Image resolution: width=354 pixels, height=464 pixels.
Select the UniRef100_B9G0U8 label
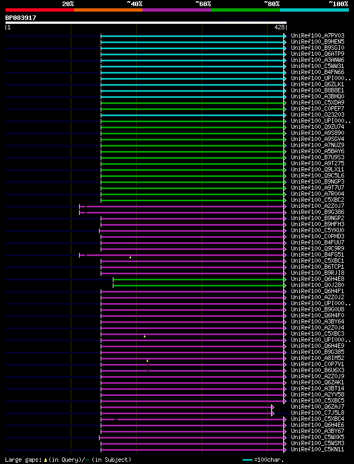[317, 310]
